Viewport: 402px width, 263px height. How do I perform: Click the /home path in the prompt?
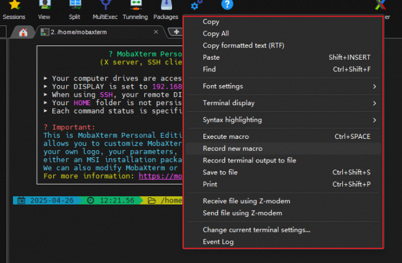[171, 200]
